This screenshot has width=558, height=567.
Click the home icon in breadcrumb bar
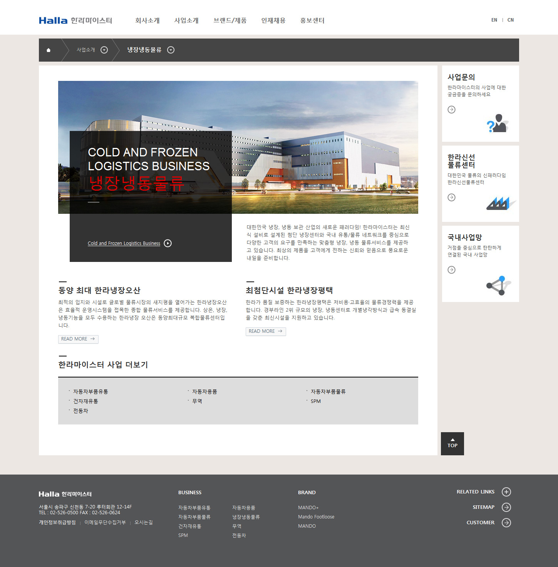coord(49,50)
